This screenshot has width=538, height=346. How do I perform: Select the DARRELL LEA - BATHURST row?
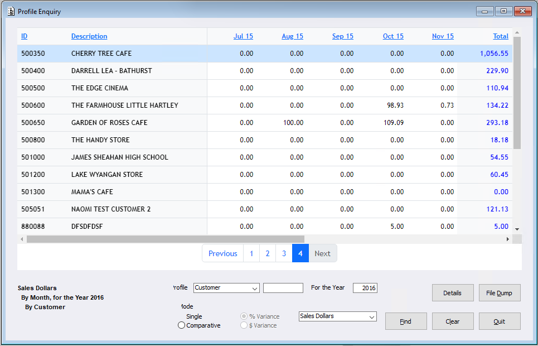click(264, 71)
